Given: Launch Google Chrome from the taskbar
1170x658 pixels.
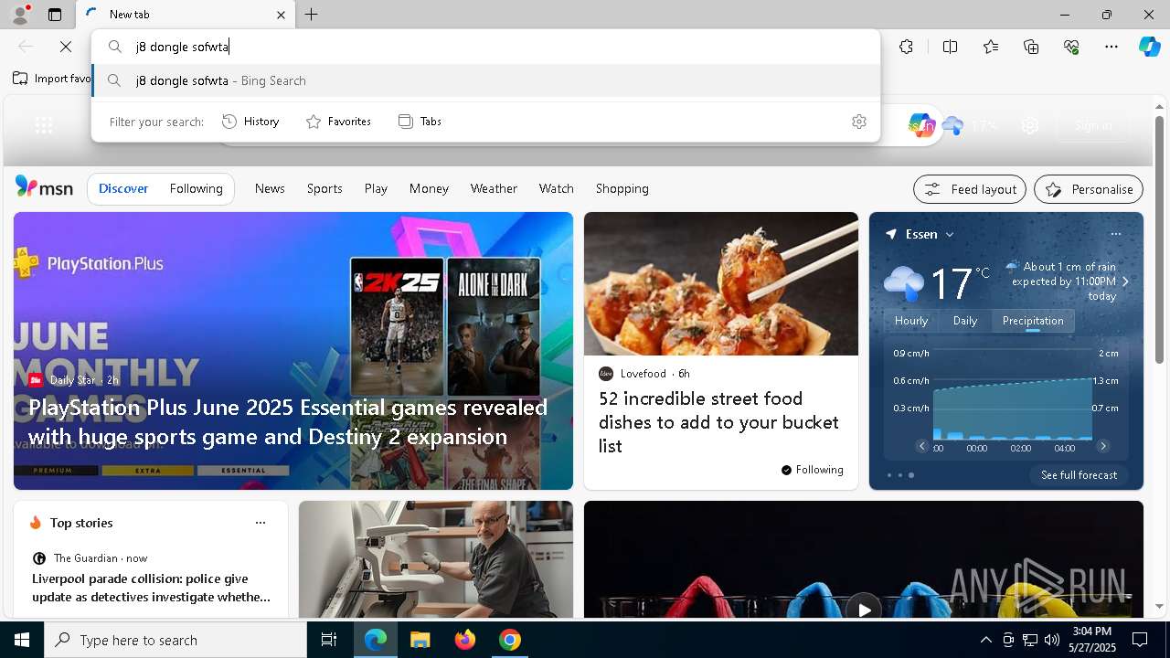Looking at the screenshot, I should [x=510, y=640].
